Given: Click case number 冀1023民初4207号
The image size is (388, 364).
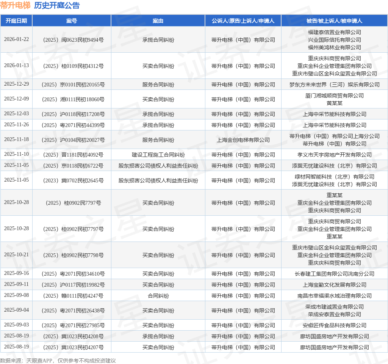Looking at the screenshot, I should 73,347.
